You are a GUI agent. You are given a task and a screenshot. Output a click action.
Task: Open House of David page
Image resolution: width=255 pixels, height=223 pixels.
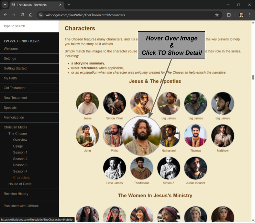20,184
